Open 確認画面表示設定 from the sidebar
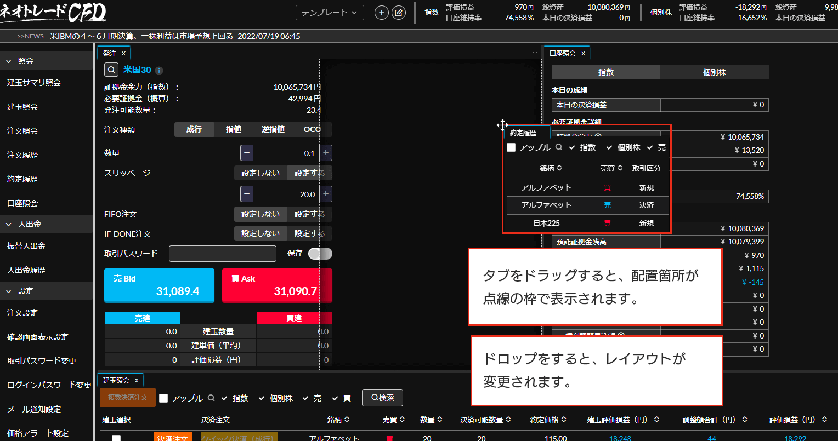This screenshot has height=441, width=838. pos(38,337)
